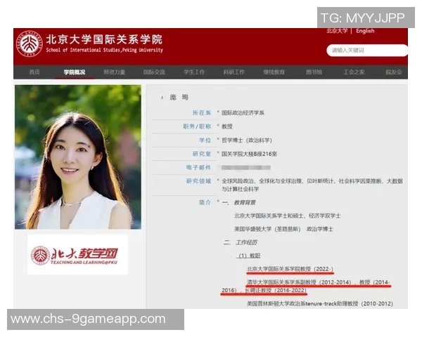Screen dimensions: 422x337
Task: Select the (1) 教职 subheading
Action: pyautogui.click(x=249, y=256)
